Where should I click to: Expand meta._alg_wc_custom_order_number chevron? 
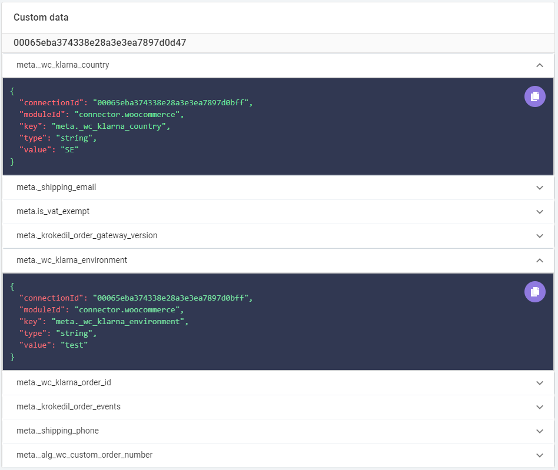[540, 455]
